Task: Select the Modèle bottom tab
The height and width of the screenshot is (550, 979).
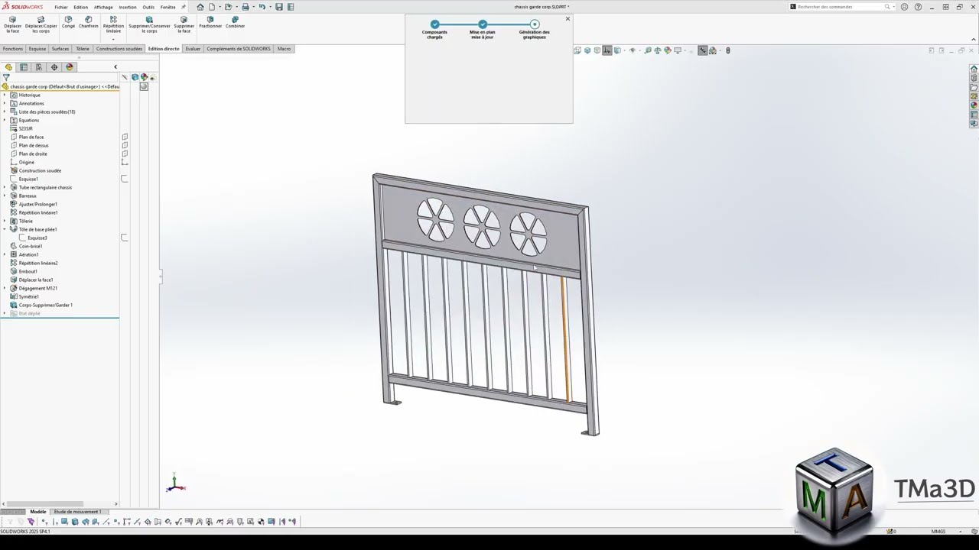Action: click(37, 512)
